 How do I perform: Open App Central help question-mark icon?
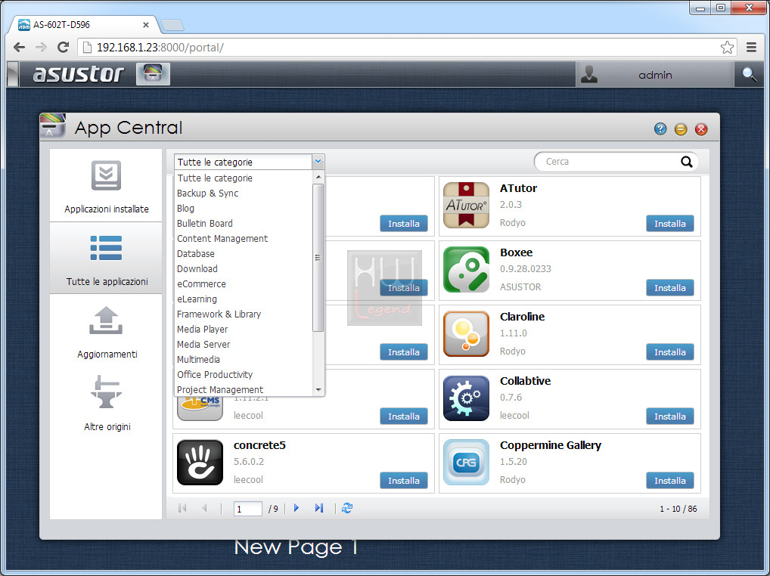(x=660, y=129)
